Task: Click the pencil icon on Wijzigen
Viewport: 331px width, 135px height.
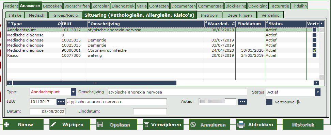Action: (x=53, y=124)
